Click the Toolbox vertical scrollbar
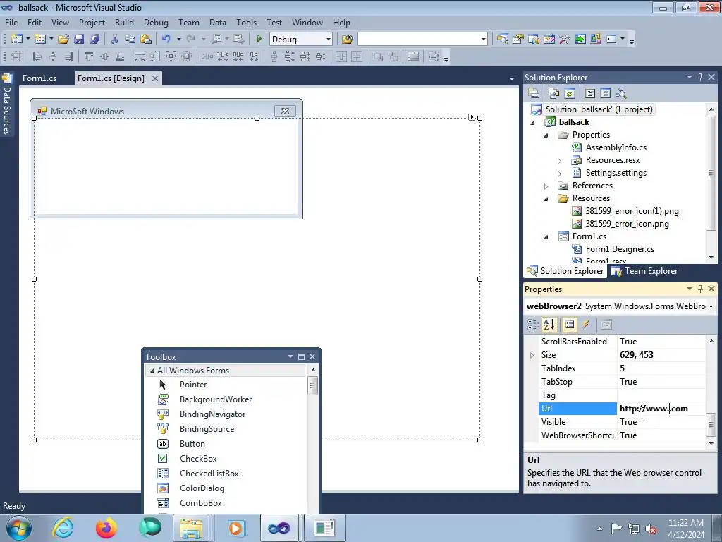722x542 pixels. click(313, 386)
